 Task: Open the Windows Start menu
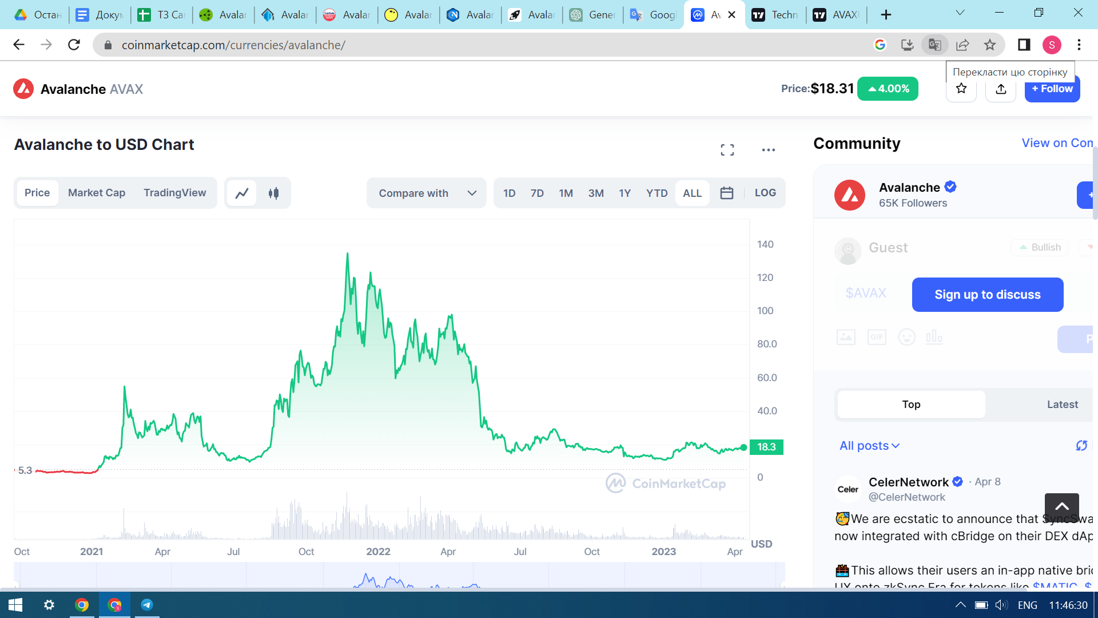coord(15,605)
